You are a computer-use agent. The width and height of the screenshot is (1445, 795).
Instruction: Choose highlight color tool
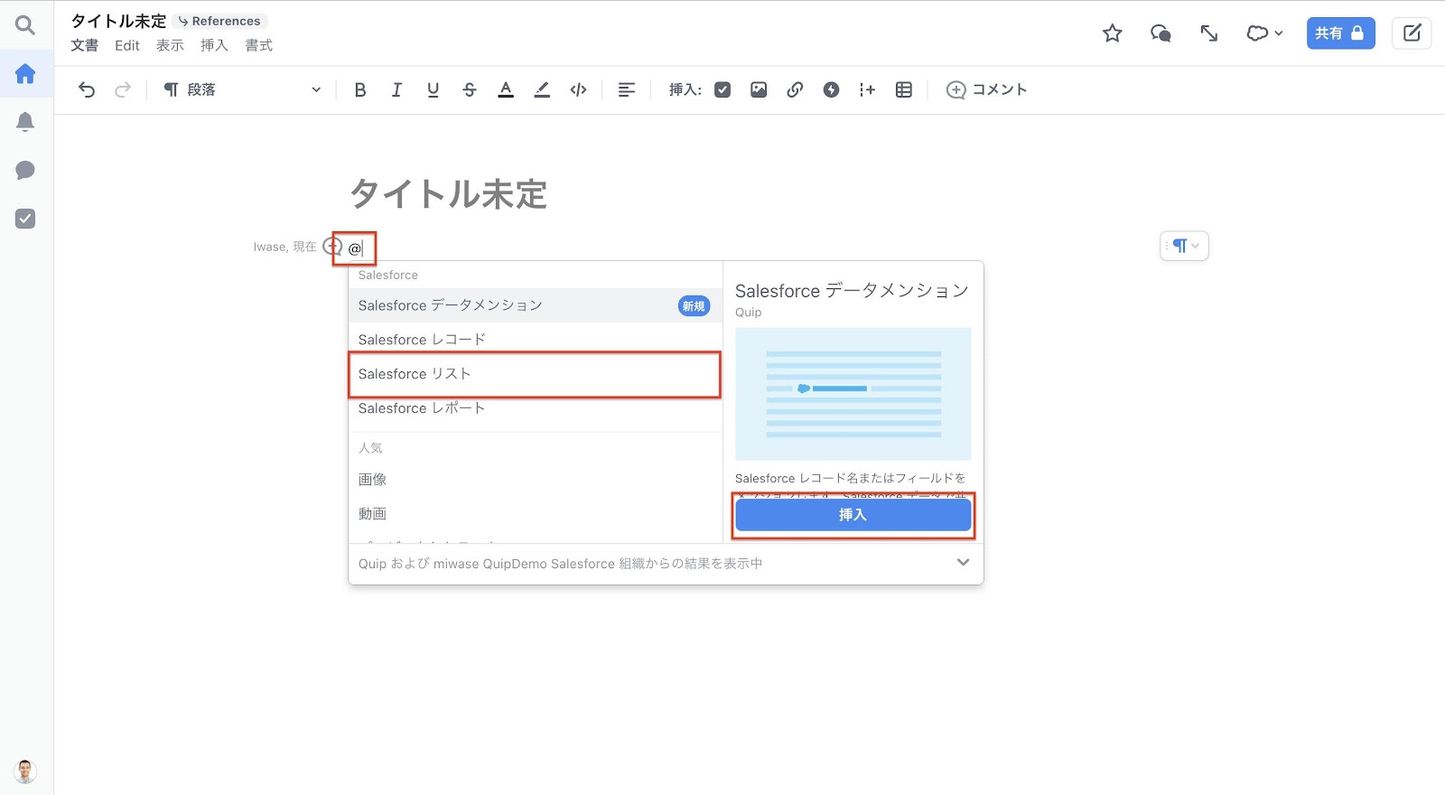pos(542,89)
